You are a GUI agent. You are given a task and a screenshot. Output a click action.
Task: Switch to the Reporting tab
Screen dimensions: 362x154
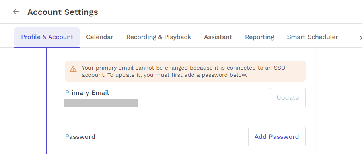coord(259,37)
